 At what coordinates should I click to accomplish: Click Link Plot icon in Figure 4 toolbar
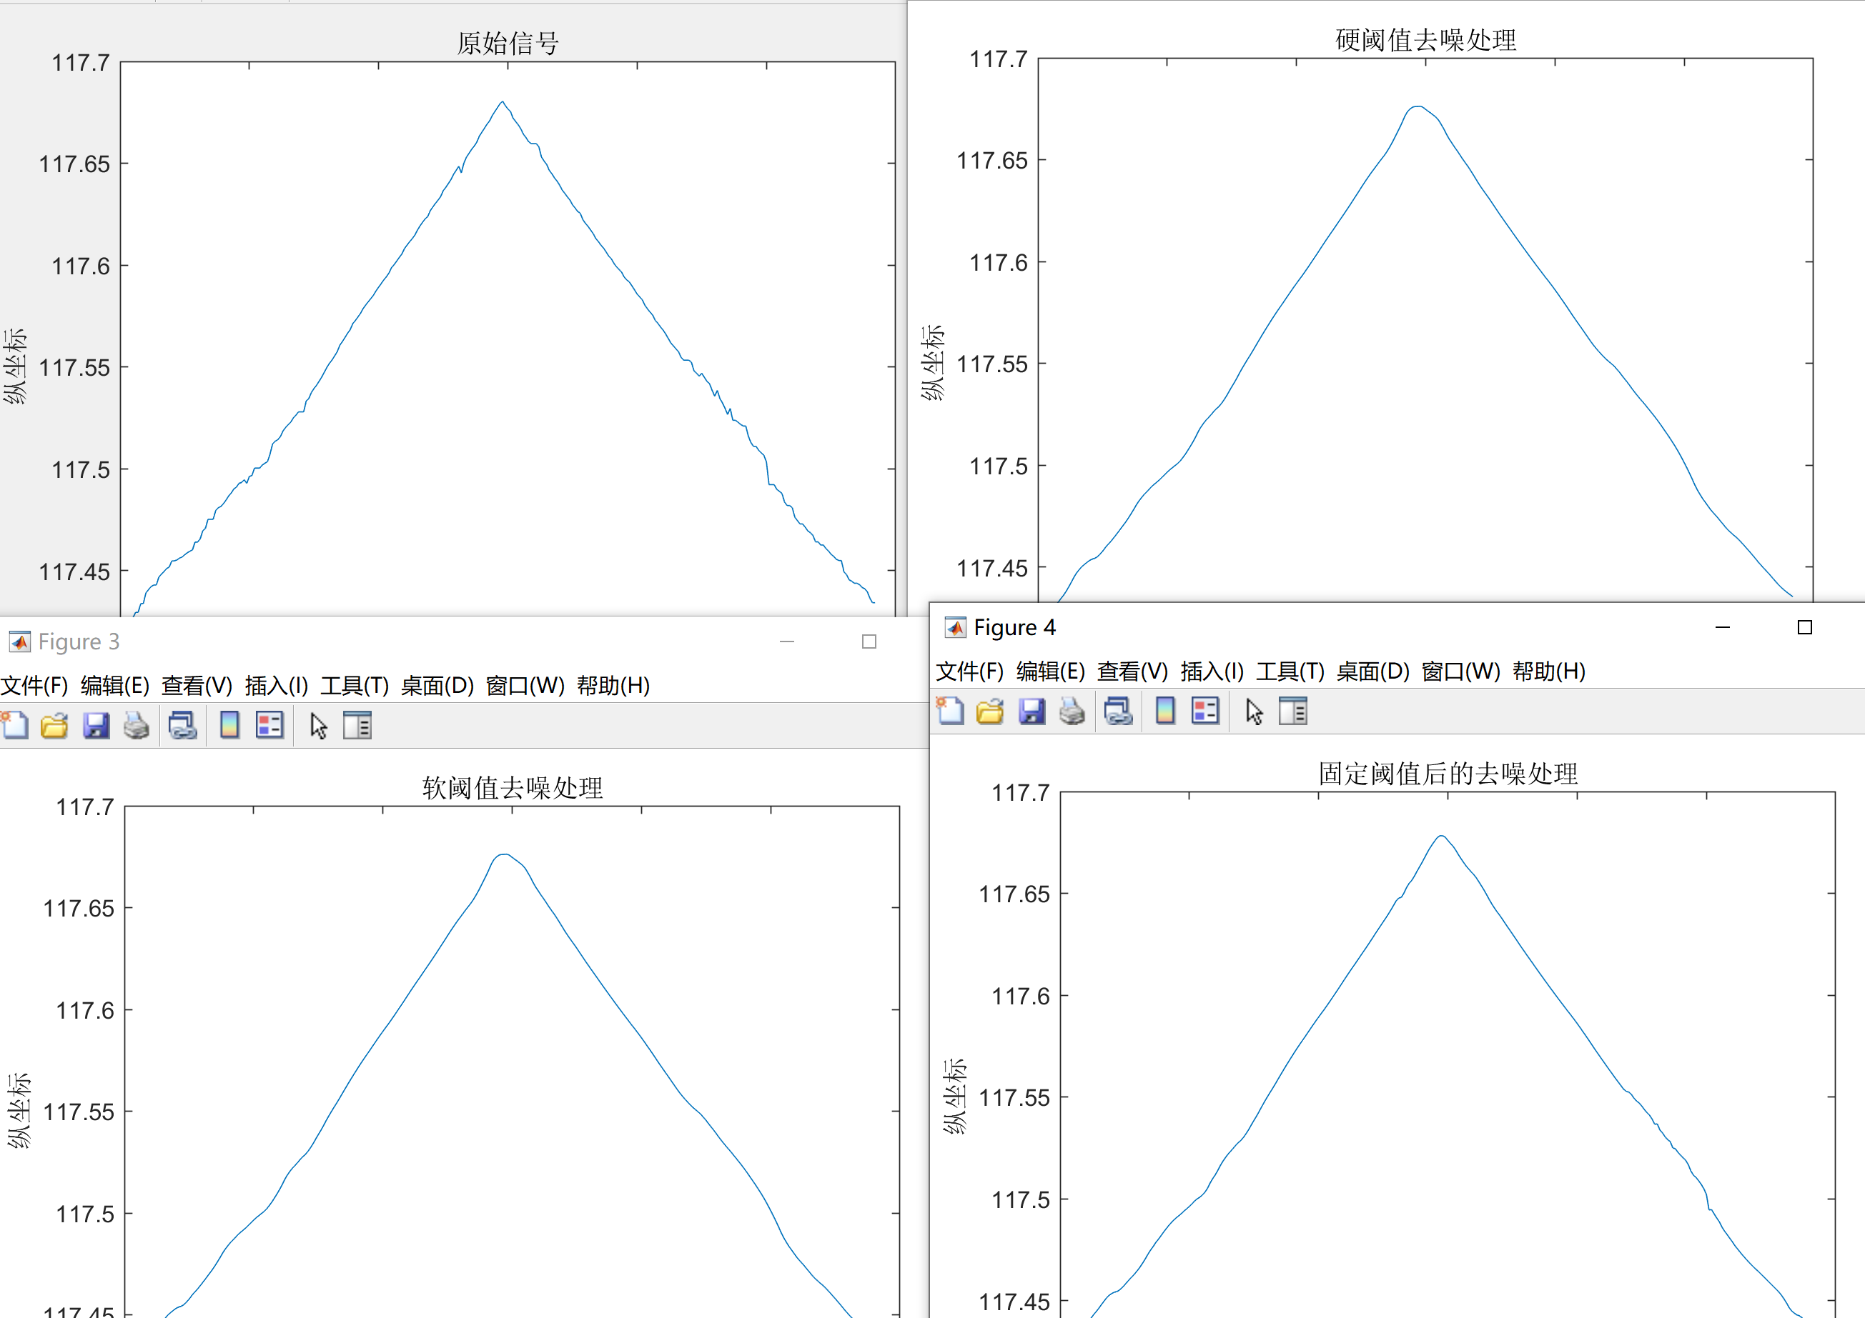(1119, 711)
